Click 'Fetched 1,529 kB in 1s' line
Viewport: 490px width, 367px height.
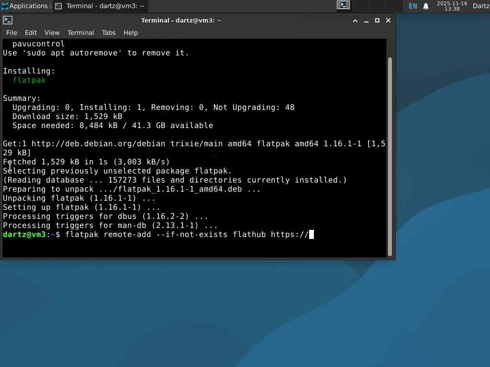coord(86,162)
